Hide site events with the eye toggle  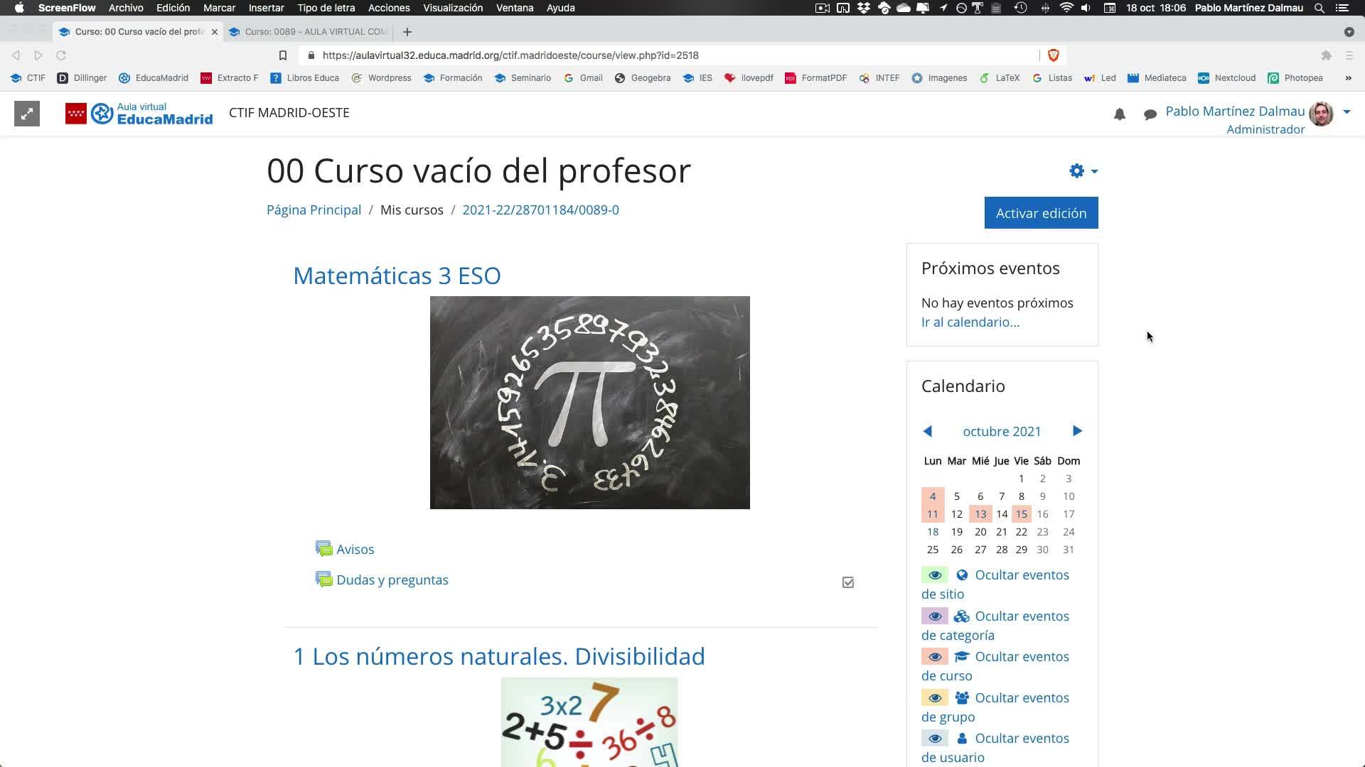click(934, 575)
